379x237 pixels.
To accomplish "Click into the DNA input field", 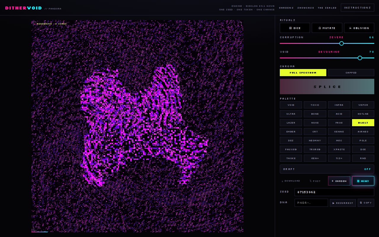I will [311, 203].
